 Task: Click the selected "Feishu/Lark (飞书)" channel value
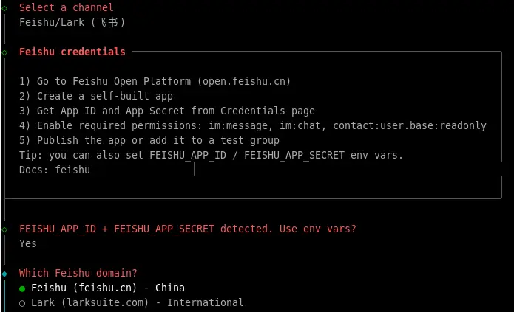tap(72, 22)
